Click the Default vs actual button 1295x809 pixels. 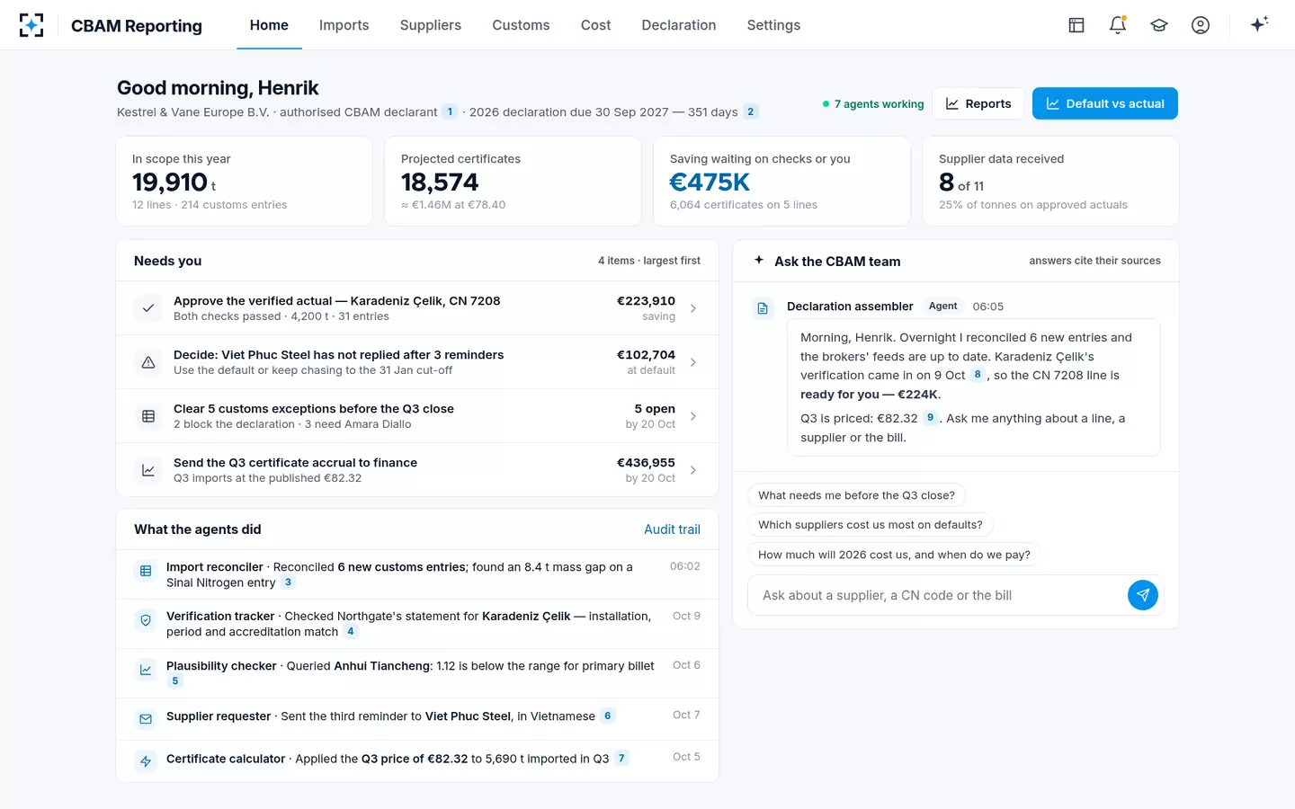pos(1105,103)
